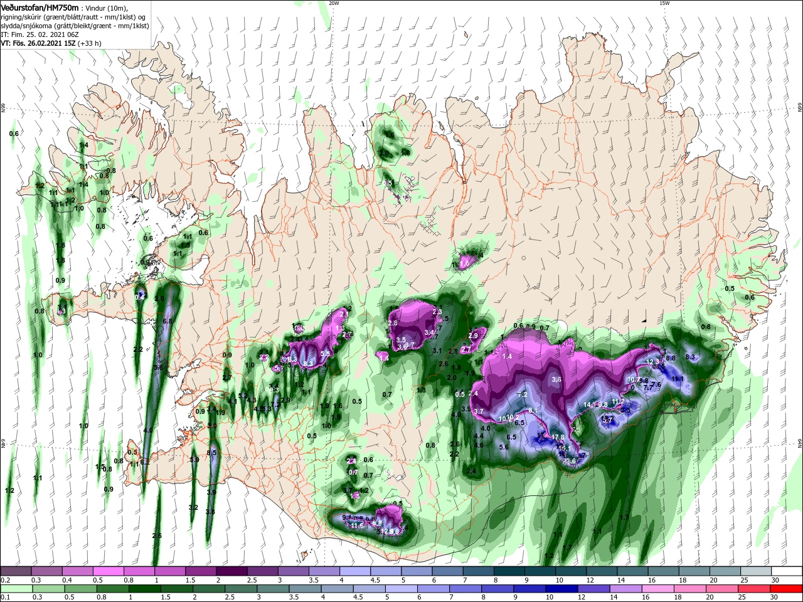Click the 20W longitude label at top

tap(333, 3)
